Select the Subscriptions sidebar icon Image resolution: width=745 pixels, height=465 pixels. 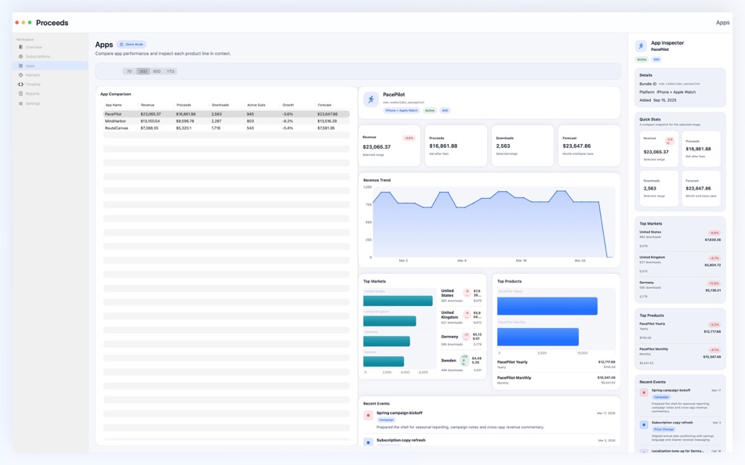point(20,56)
